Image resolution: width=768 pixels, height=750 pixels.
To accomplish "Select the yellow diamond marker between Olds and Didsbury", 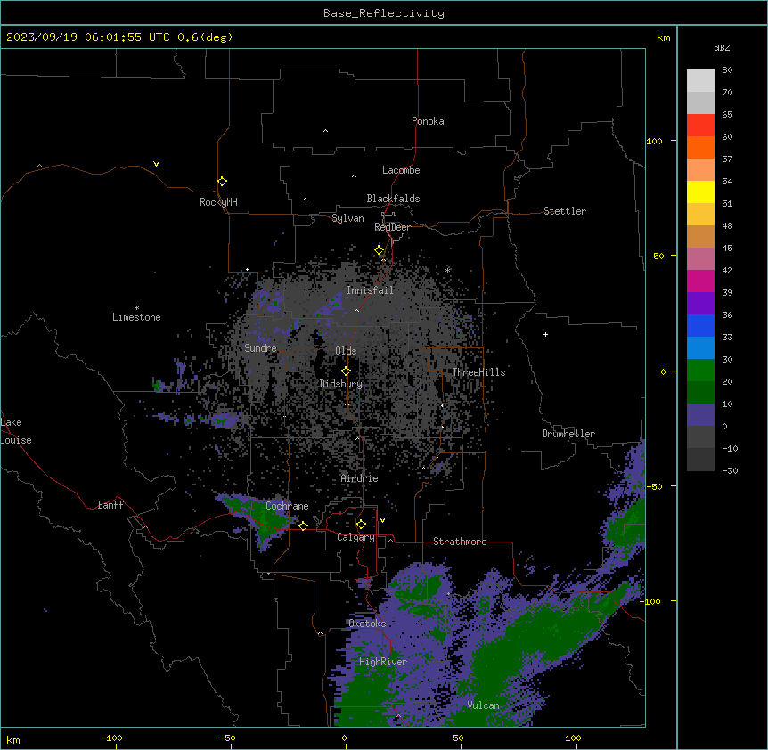I will coord(346,371).
